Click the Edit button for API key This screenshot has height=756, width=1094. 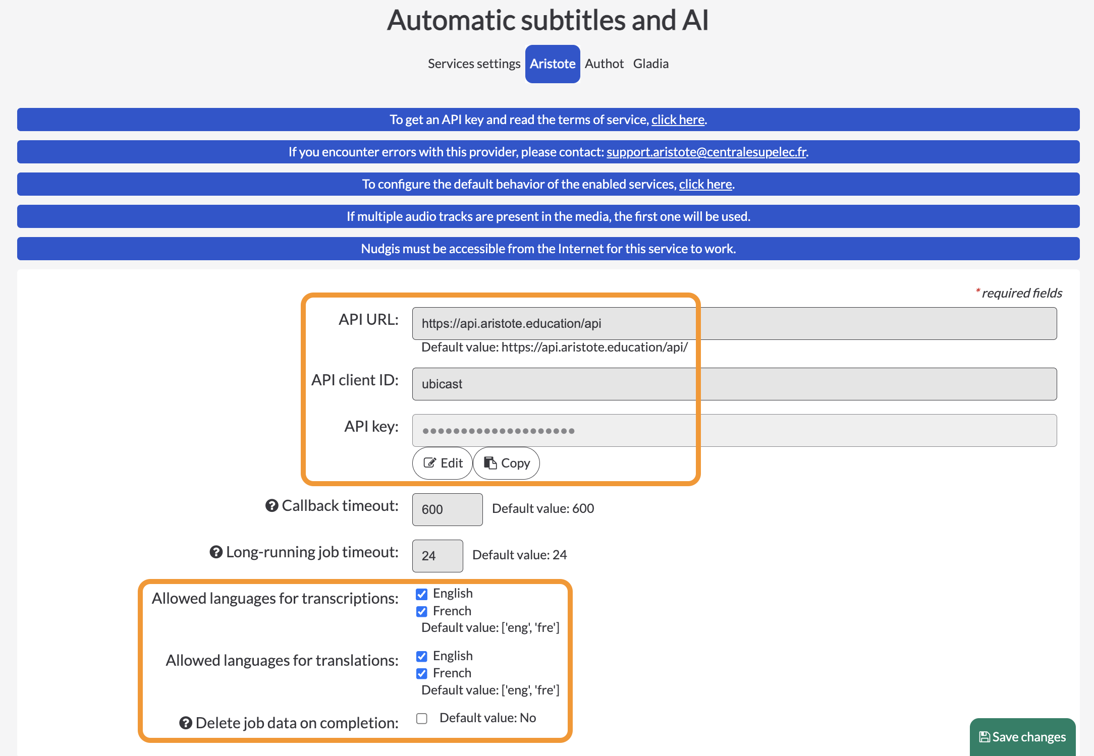click(443, 463)
